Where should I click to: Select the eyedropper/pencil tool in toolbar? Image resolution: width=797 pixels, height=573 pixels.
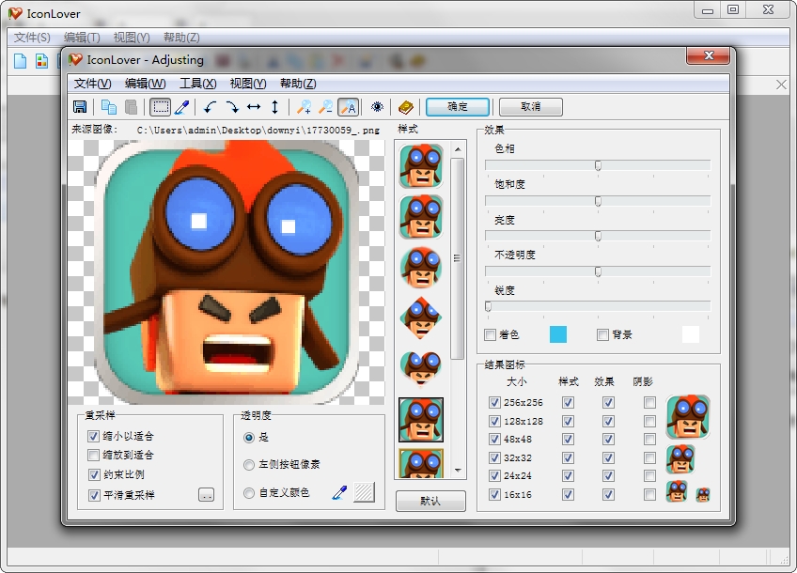tap(180, 106)
